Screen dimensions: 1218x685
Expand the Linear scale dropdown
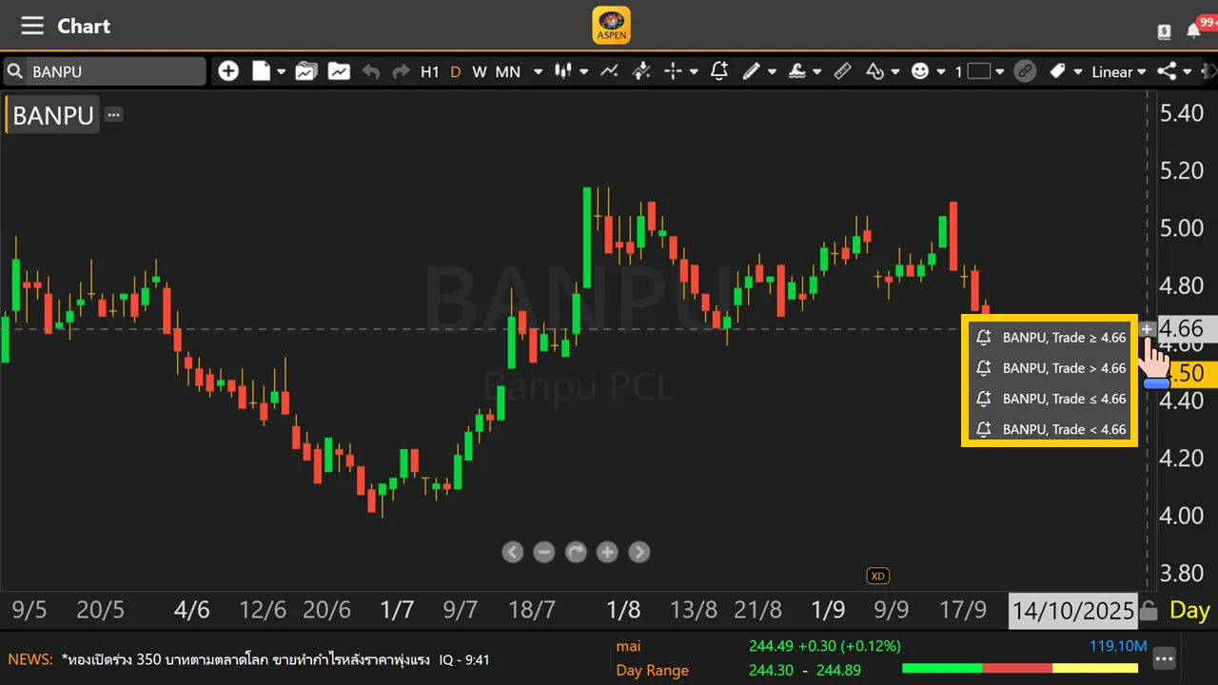pos(1118,71)
